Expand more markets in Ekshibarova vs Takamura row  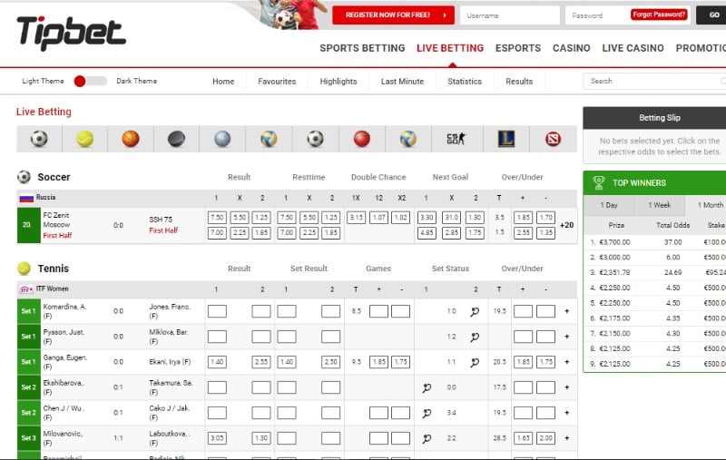coord(566,387)
